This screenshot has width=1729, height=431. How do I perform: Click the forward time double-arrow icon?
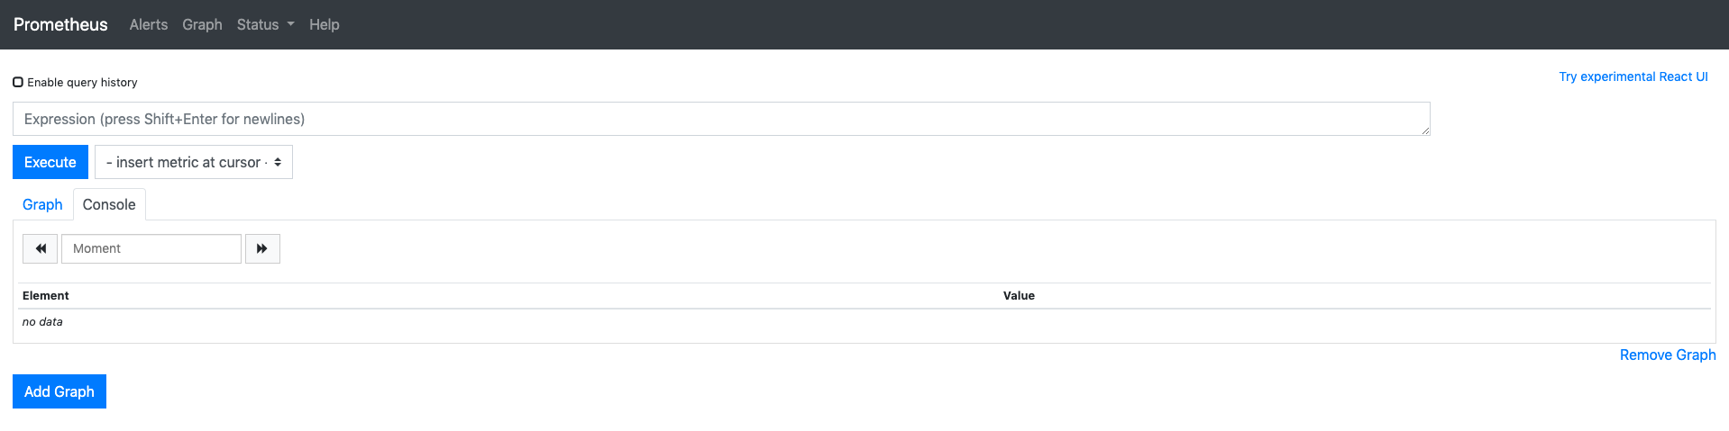coord(262,248)
